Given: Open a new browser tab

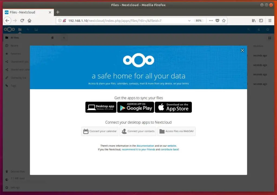Looking at the screenshot, I should pos(58,12).
